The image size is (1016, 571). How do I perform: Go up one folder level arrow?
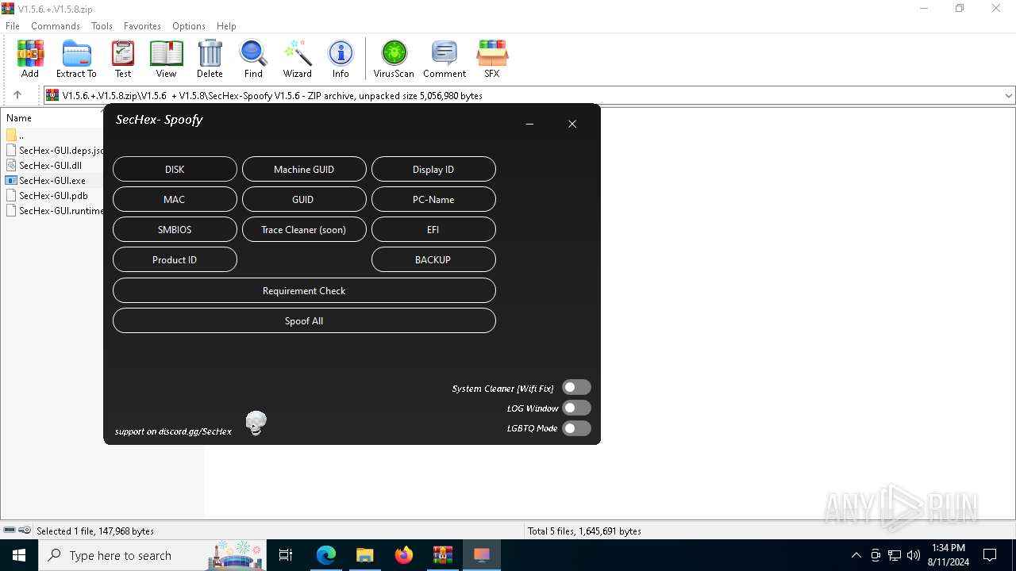(x=17, y=95)
